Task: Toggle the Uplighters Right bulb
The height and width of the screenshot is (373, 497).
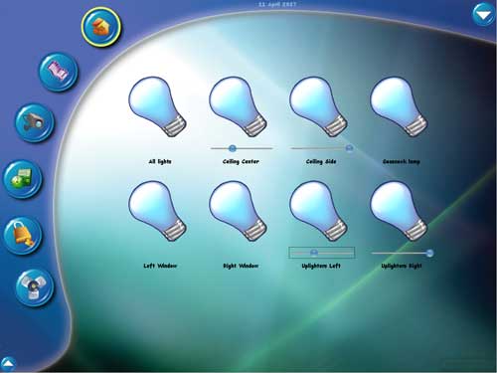Action: [x=400, y=211]
